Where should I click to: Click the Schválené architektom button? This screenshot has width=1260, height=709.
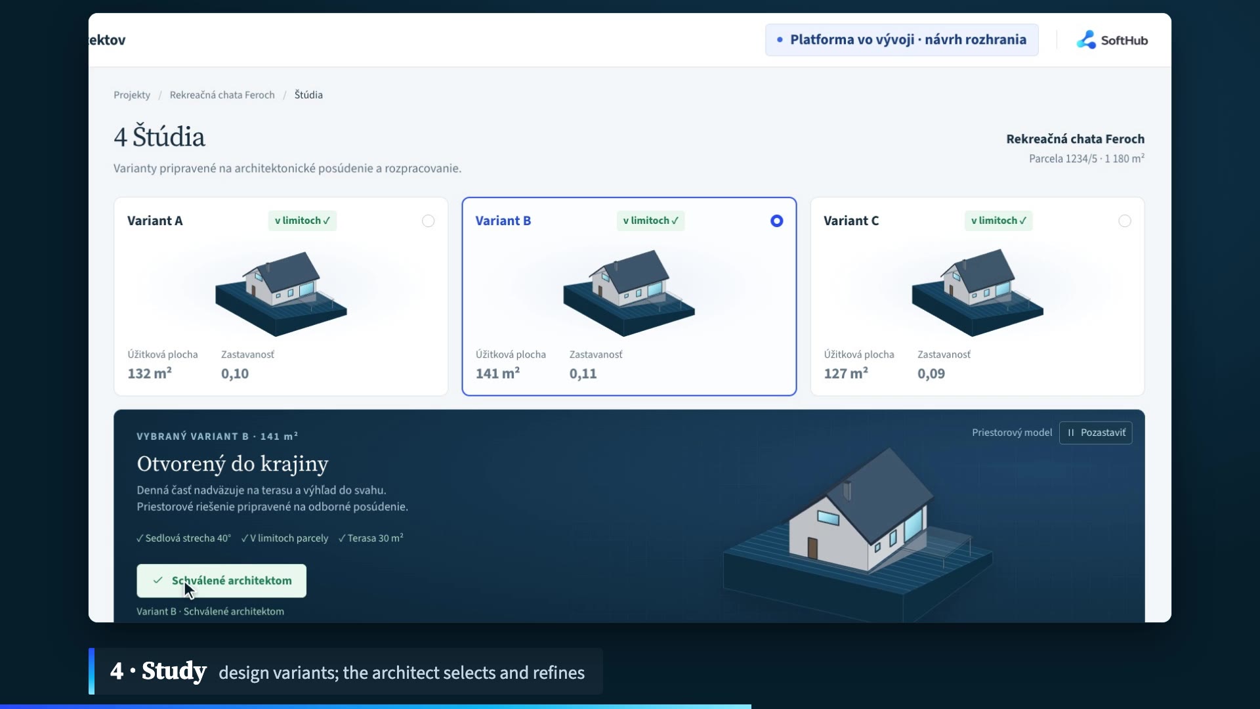(x=221, y=581)
